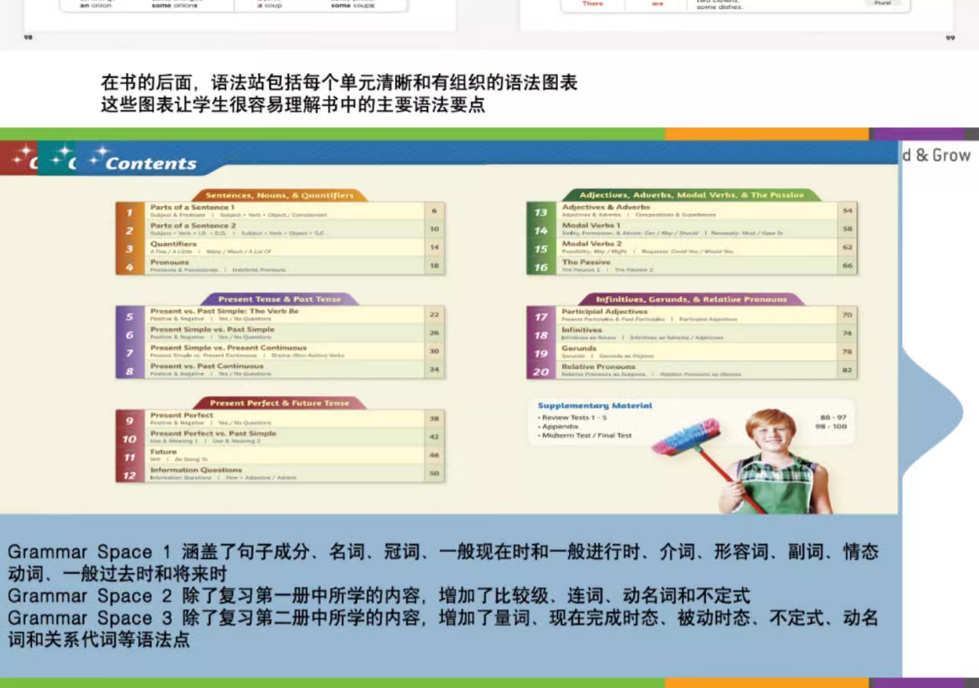Screen dimensions: 979x688
Task: Select page number "82" beside Relative Pronouns
Action: (x=847, y=370)
